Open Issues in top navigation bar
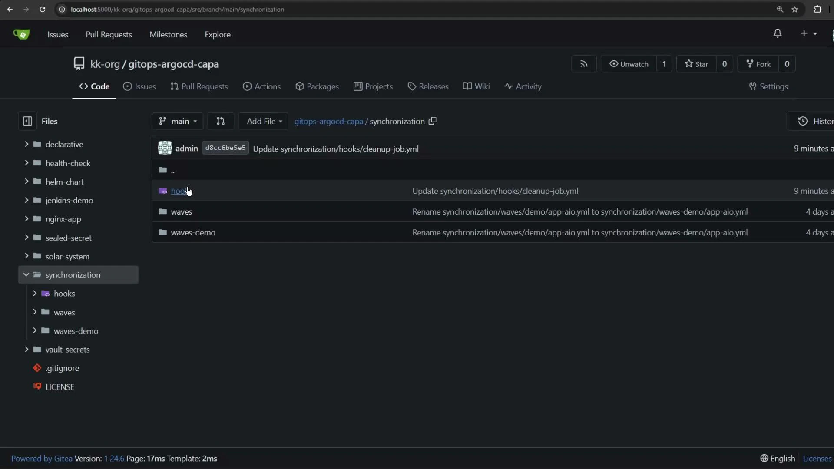This screenshot has width=834, height=469. click(x=58, y=34)
